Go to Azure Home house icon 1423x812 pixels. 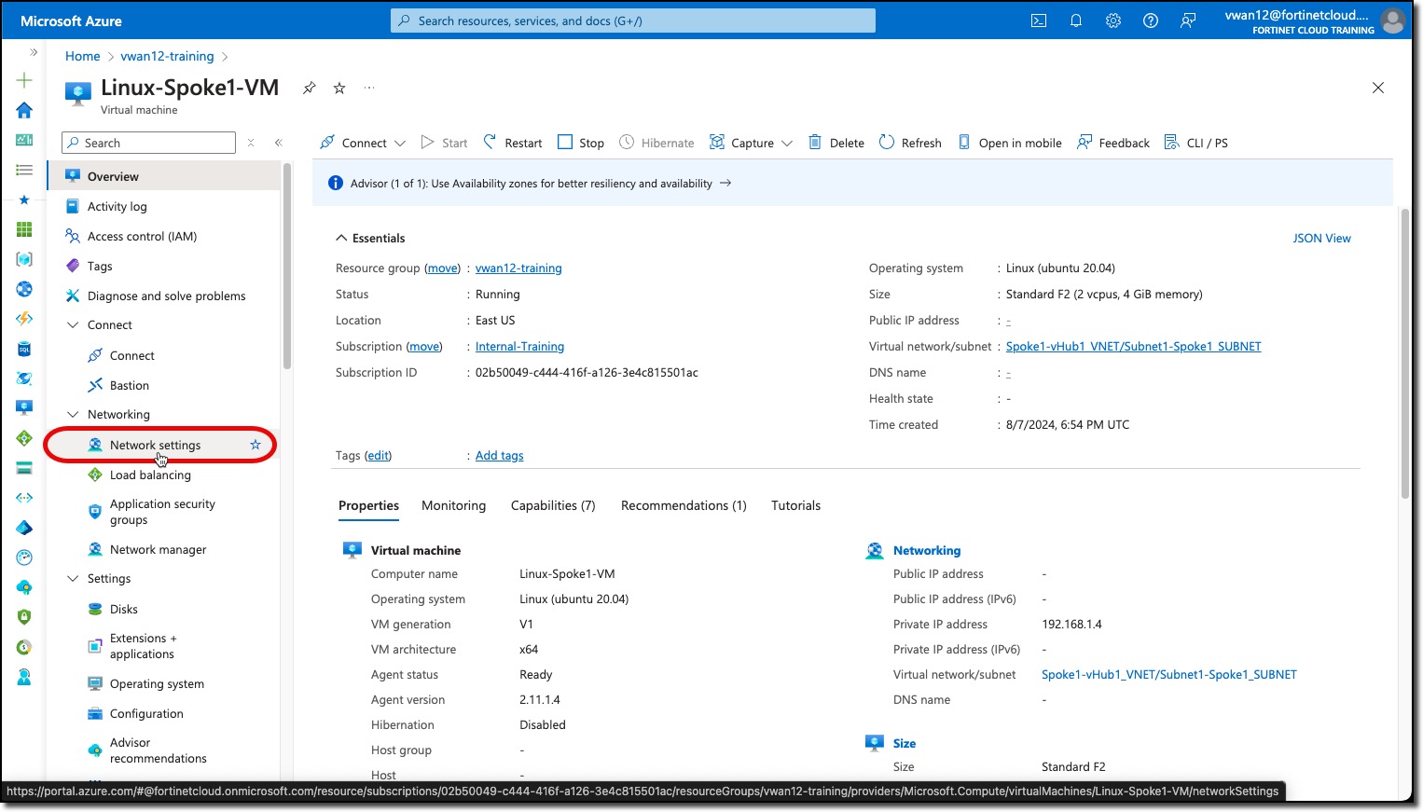[24, 110]
